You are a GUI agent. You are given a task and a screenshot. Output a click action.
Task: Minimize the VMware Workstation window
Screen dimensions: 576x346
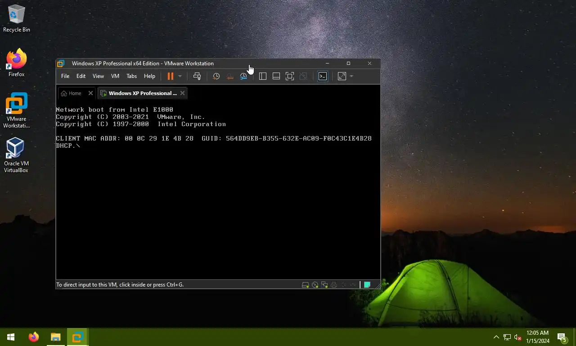[327, 64]
